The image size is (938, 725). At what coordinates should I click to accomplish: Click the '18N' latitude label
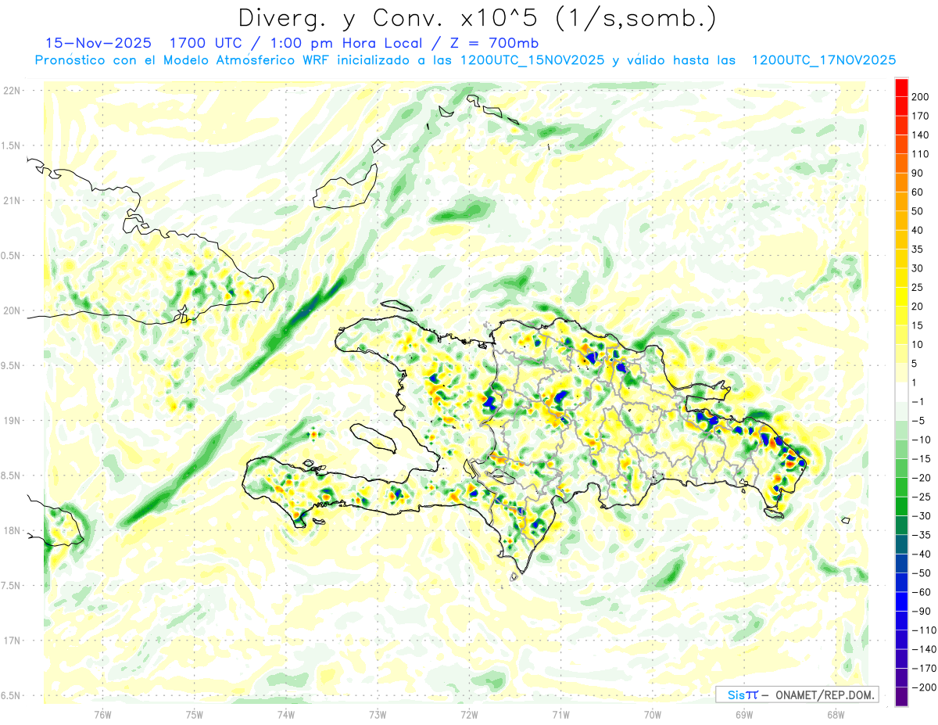pyautogui.click(x=12, y=530)
